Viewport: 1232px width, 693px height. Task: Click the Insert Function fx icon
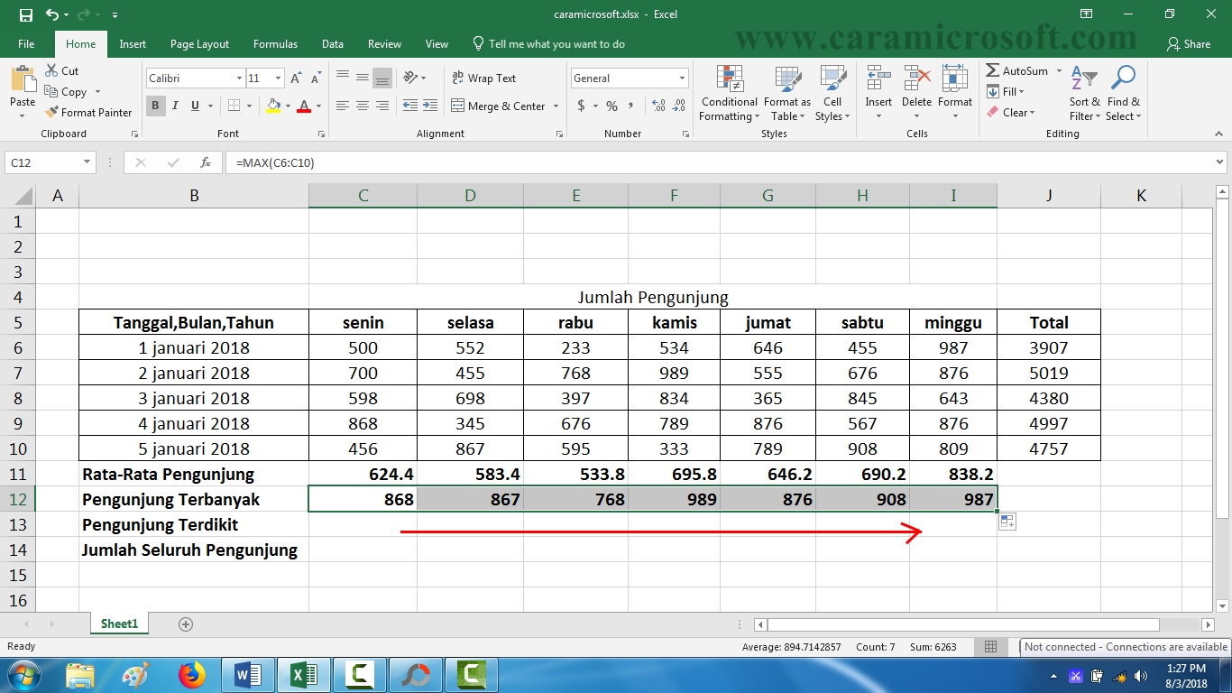(206, 163)
